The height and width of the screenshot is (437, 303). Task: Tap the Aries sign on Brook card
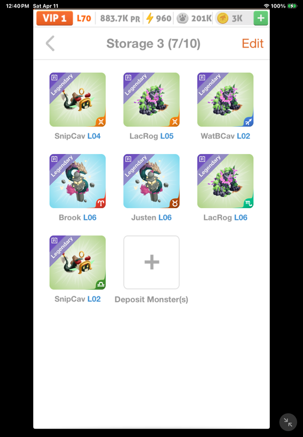(100, 203)
